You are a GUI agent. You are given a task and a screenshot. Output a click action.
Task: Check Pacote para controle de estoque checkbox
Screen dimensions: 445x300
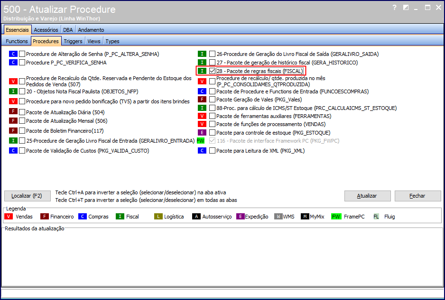click(x=212, y=132)
